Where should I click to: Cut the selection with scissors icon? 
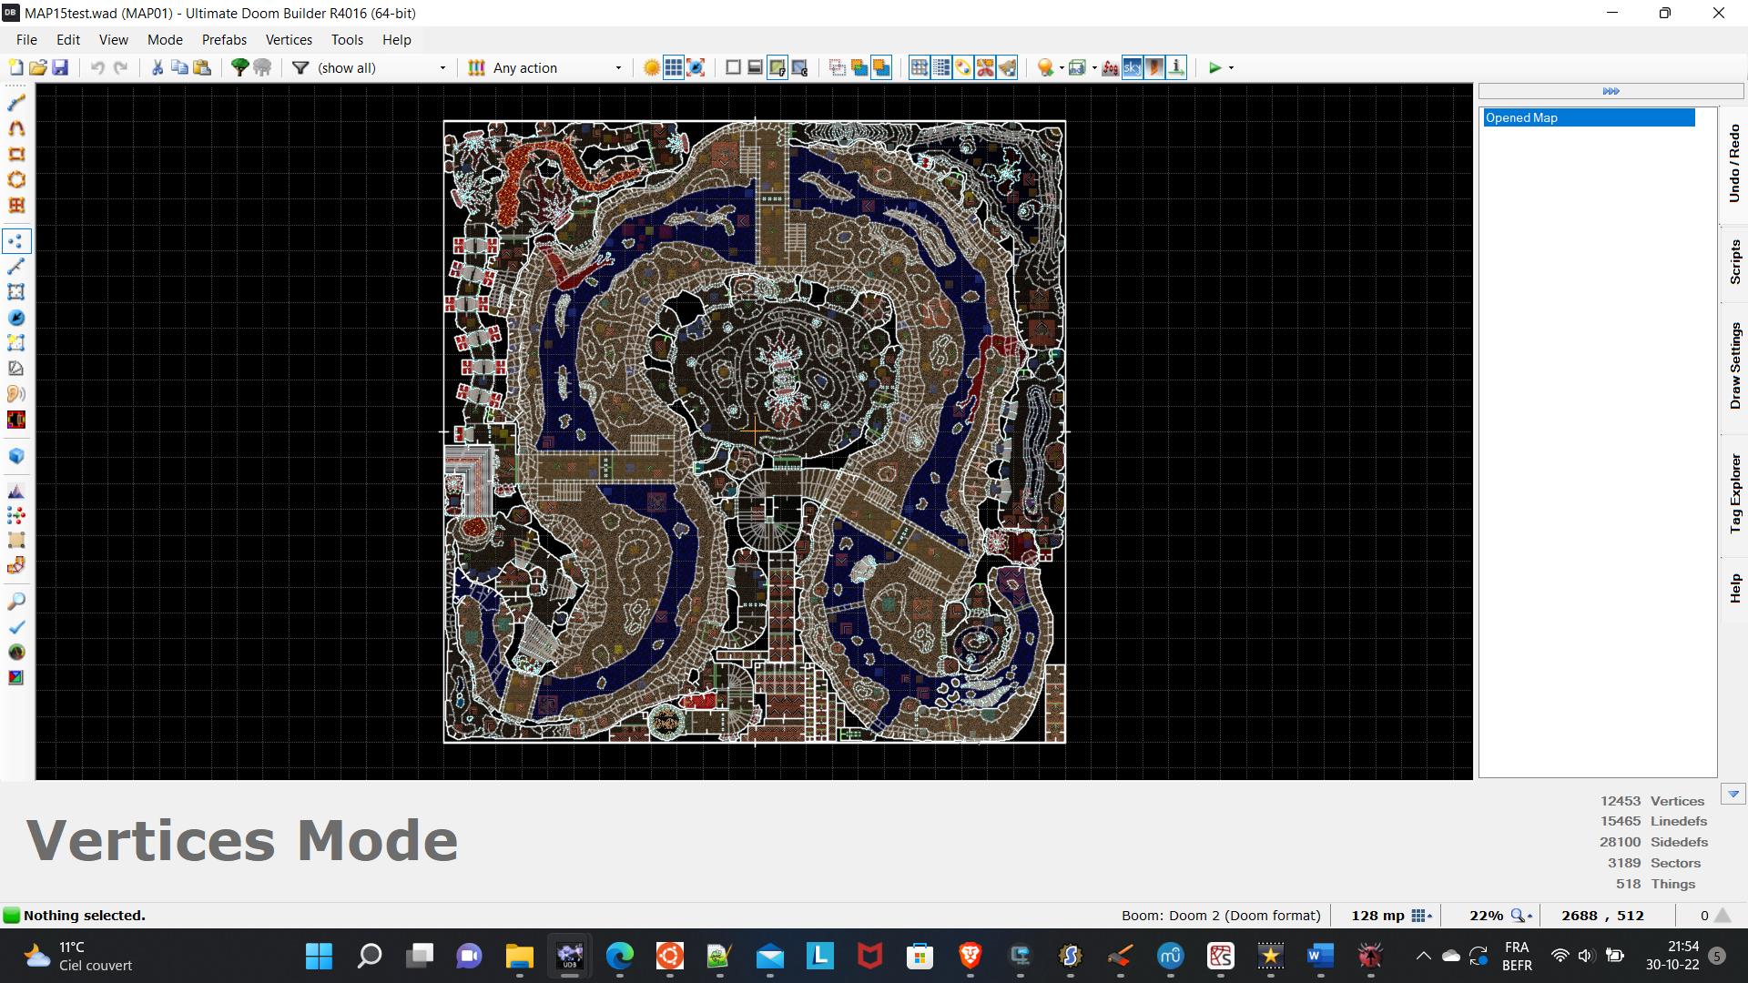click(158, 67)
